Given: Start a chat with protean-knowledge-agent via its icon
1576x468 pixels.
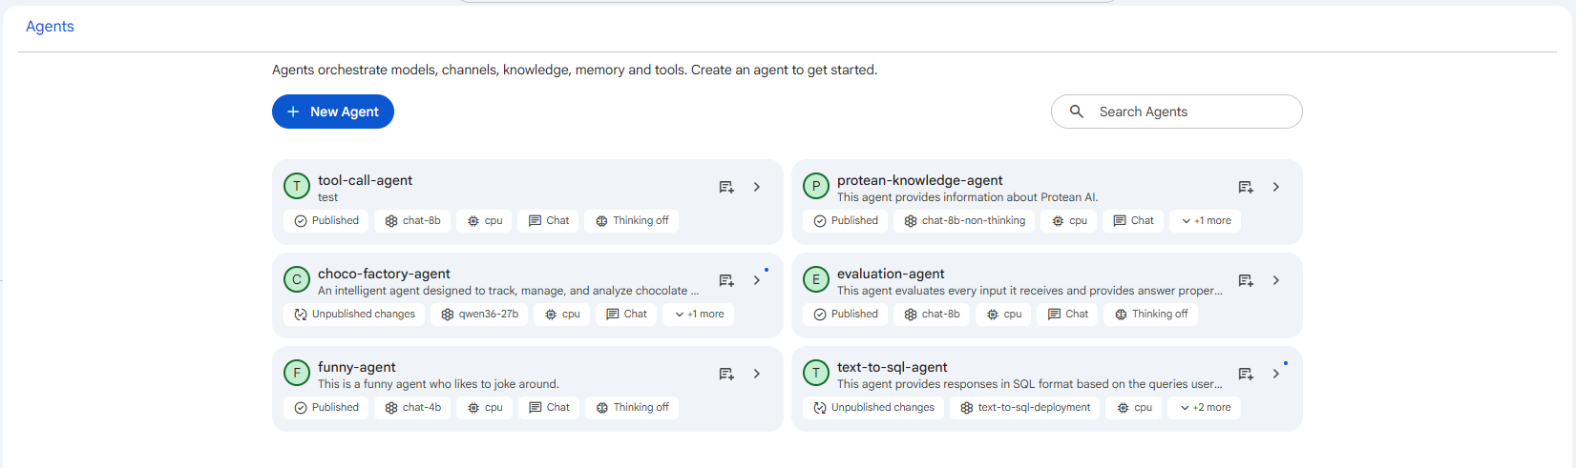Looking at the screenshot, I should pyautogui.click(x=1246, y=188).
